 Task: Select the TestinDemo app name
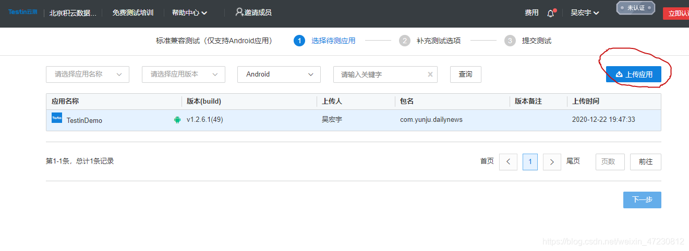pos(84,120)
